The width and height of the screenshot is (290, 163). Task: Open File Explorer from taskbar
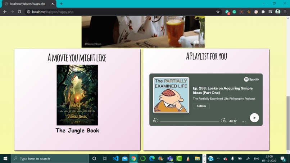197,159
